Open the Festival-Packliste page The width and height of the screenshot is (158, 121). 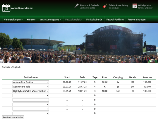point(115,20)
